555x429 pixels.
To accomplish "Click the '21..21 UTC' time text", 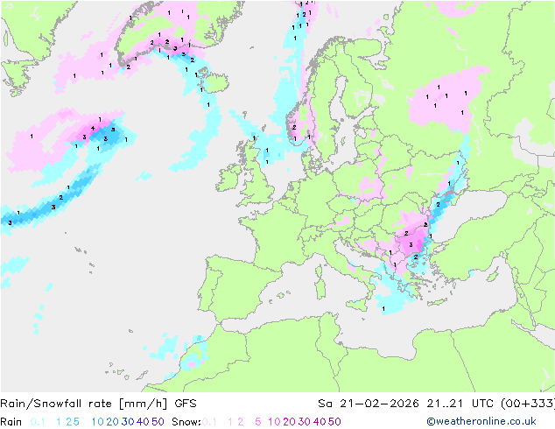I will click(461, 404).
